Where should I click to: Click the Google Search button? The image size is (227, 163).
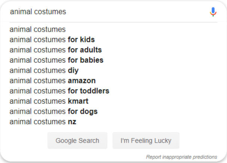(x=77, y=141)
